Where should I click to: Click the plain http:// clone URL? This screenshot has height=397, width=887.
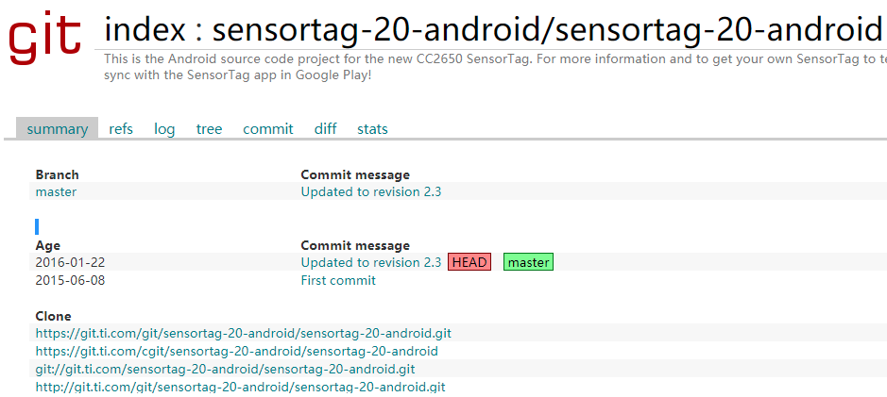(x=240, y=387)
